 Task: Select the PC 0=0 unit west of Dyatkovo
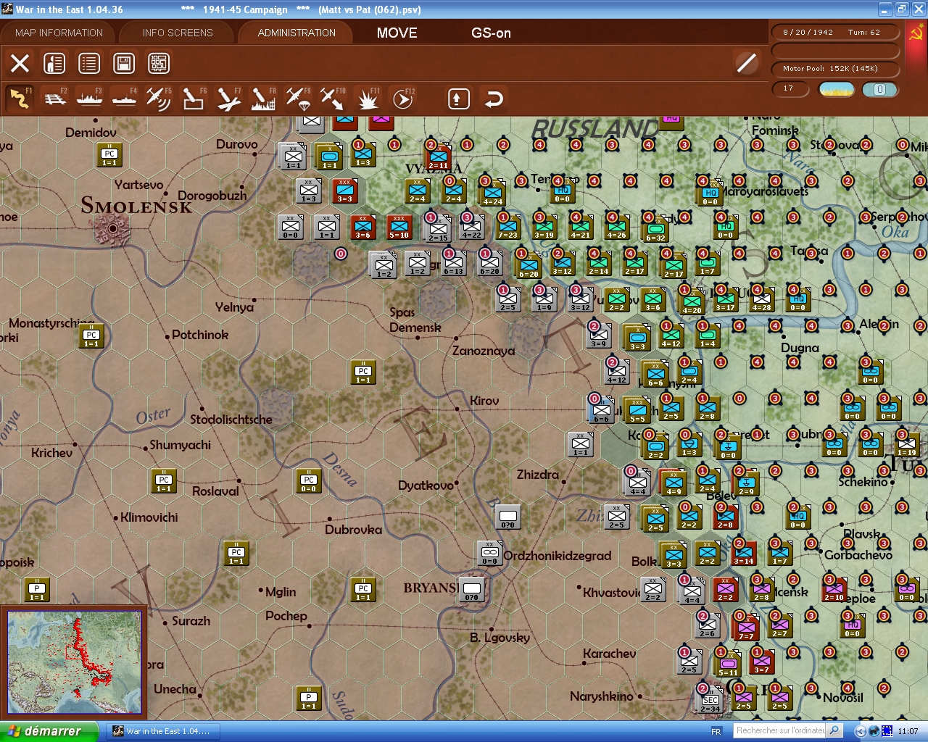tap(309, 481)
